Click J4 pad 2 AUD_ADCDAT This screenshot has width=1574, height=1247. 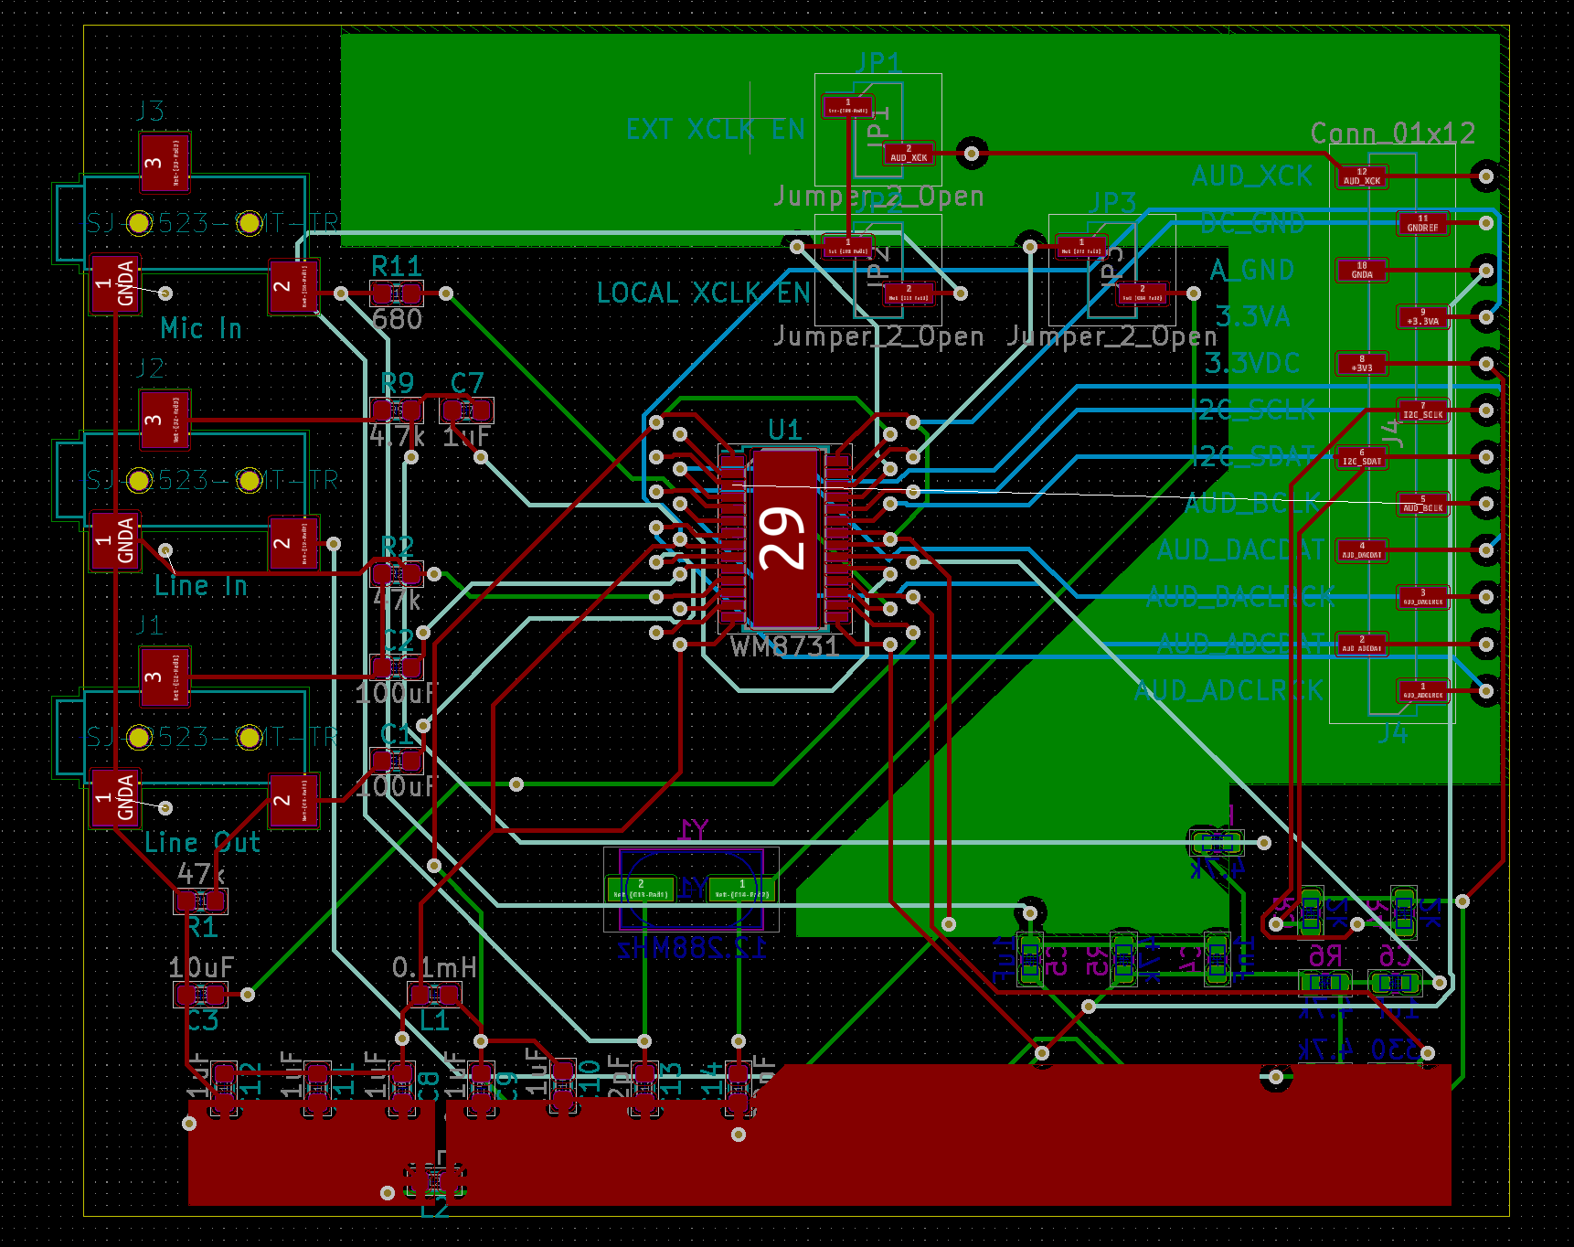tap(1362, 644)
